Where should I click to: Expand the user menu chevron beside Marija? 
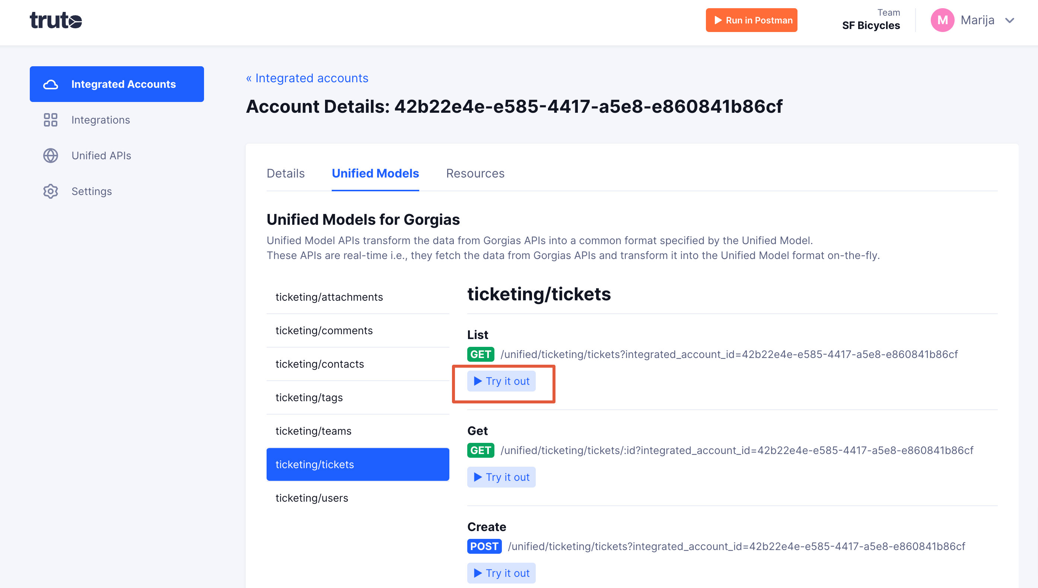(x=1010, y=20)
